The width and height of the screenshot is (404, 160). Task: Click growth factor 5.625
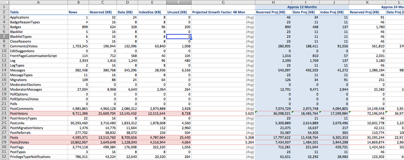coord(223,113)
